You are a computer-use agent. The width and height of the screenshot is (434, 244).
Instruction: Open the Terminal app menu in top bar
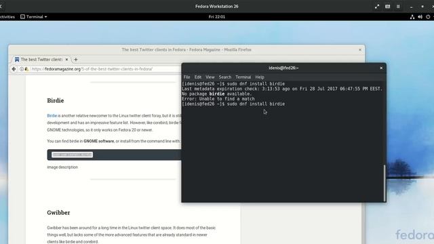tap(33, 16)
